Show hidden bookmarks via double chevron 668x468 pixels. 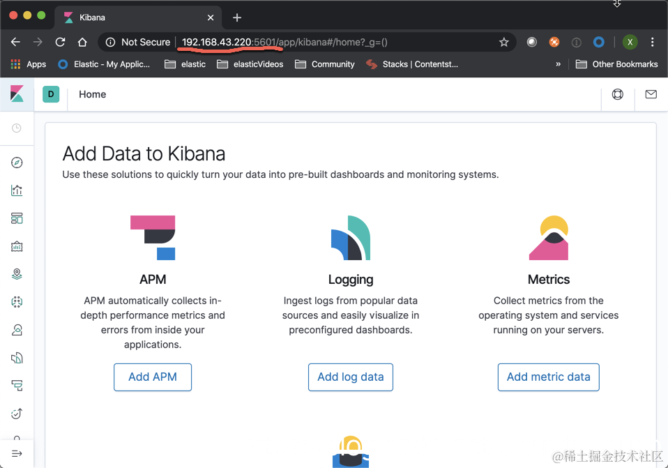click(558, 64)
